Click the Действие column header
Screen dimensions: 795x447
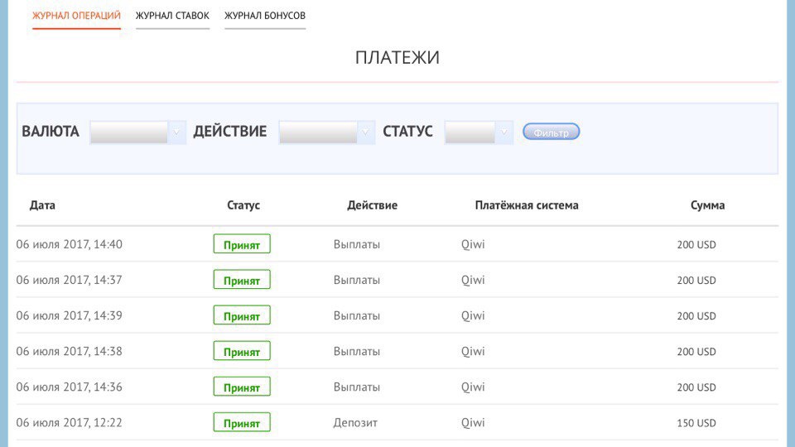pos(372,205)
